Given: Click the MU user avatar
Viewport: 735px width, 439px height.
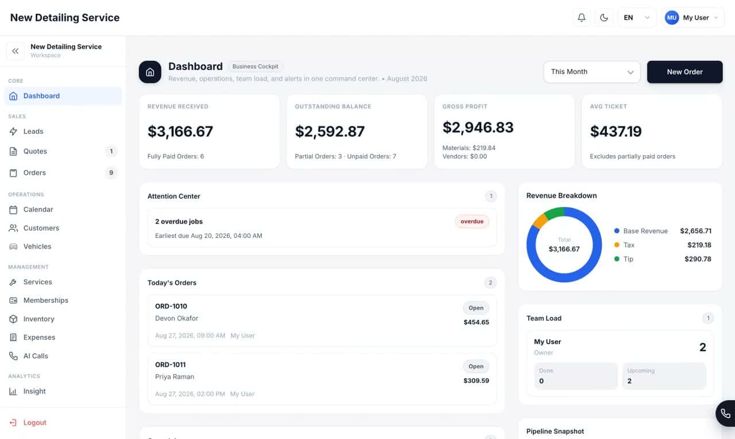Looking at the screenshot, I should coord(672,18).
